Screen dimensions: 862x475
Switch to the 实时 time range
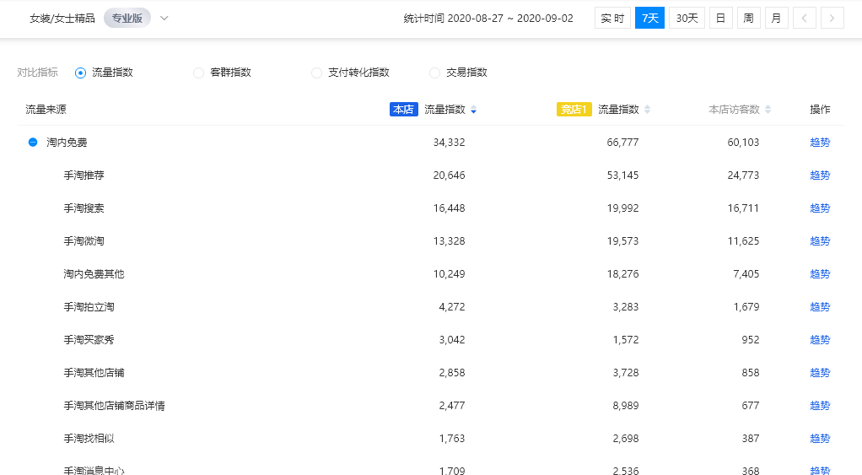pyautogui.click(x=612, y=18)
